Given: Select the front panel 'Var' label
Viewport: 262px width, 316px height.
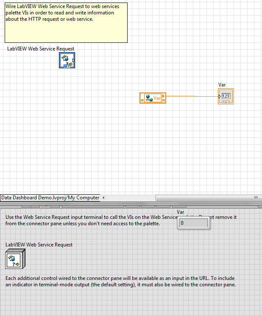Looking at the screenshot, I should 181,212.
